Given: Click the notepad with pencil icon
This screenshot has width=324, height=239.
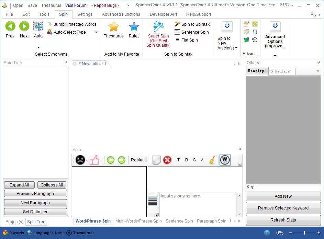Looking at the screenshot, I should click(x=246, y=24).
